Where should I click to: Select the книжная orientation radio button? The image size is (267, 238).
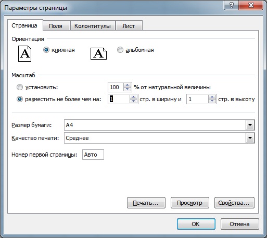[x=46, y=50]
